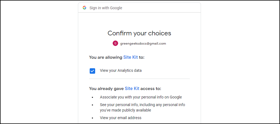Click Associate you with your personal info item
280x124 pixels.
tap(141, 97)
